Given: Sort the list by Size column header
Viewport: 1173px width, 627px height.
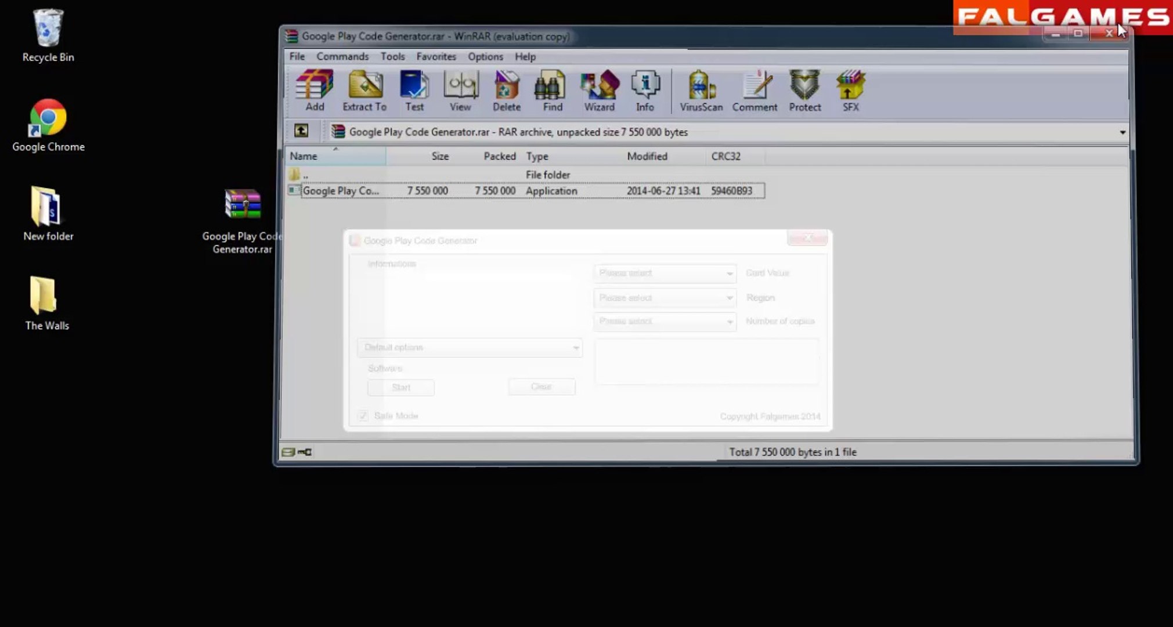Looking at the screenshot, I should tap(439, 156).
